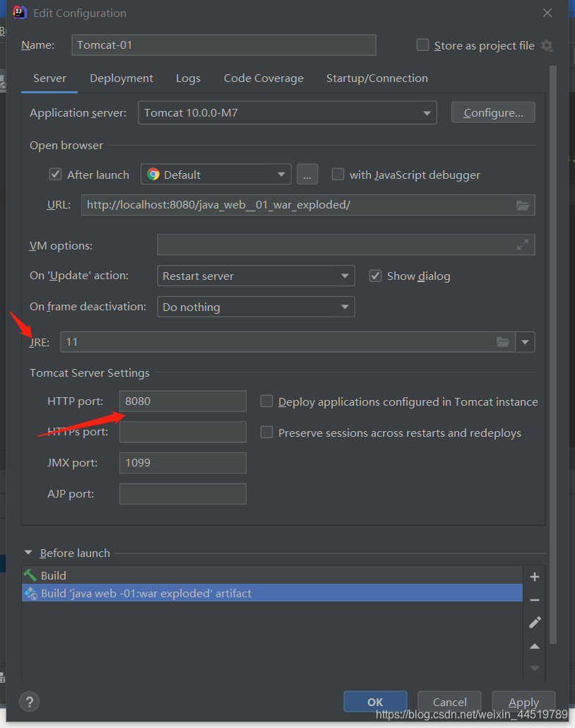Enable with JavaScript debugger checkbox
Viewport: 575px width, 728px height.
tap(338, 174)
